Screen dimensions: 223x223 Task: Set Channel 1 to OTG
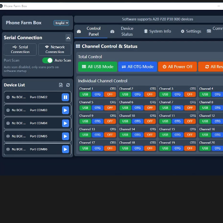coord(98,95)
